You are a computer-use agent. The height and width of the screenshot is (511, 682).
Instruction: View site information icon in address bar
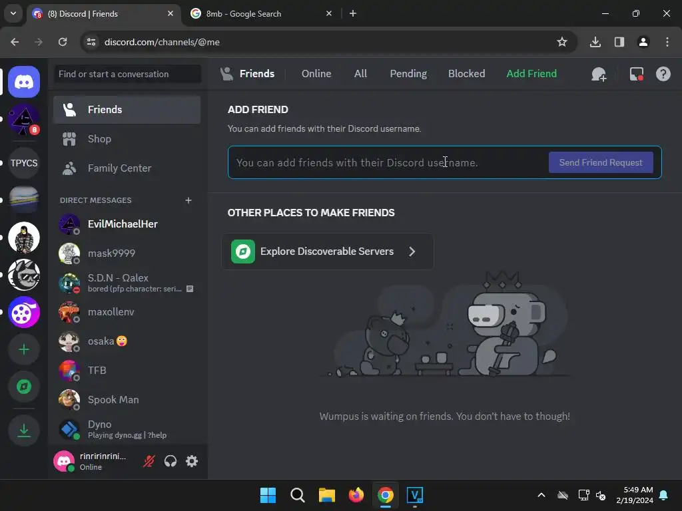tap(91, 42)
